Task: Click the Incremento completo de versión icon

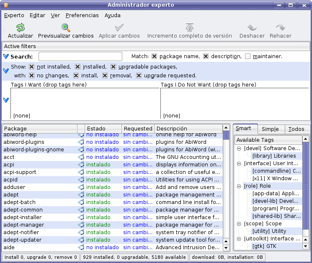Action: (x=190, y=28)
